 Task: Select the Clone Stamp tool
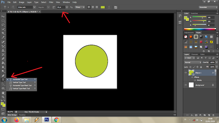coord(3,50)
